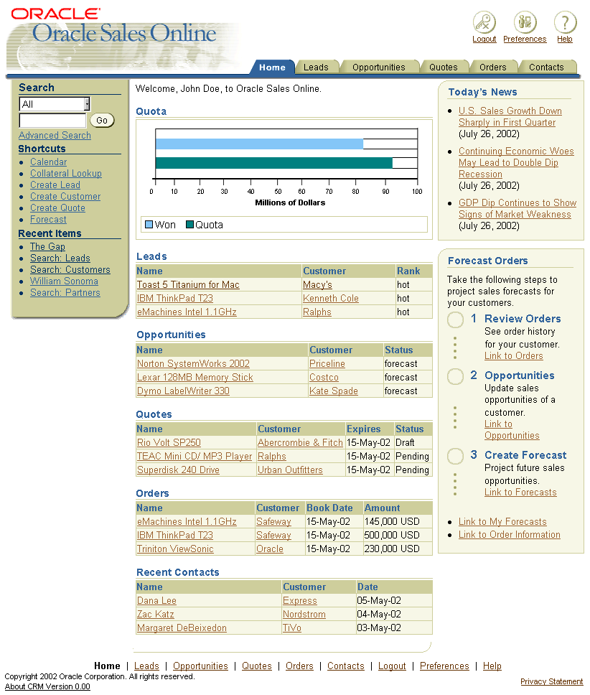The height and width of the screenshot is (695, 590).
Task: Open customer Abercrombie & Fitch link
Action: [x=300, y=442]
